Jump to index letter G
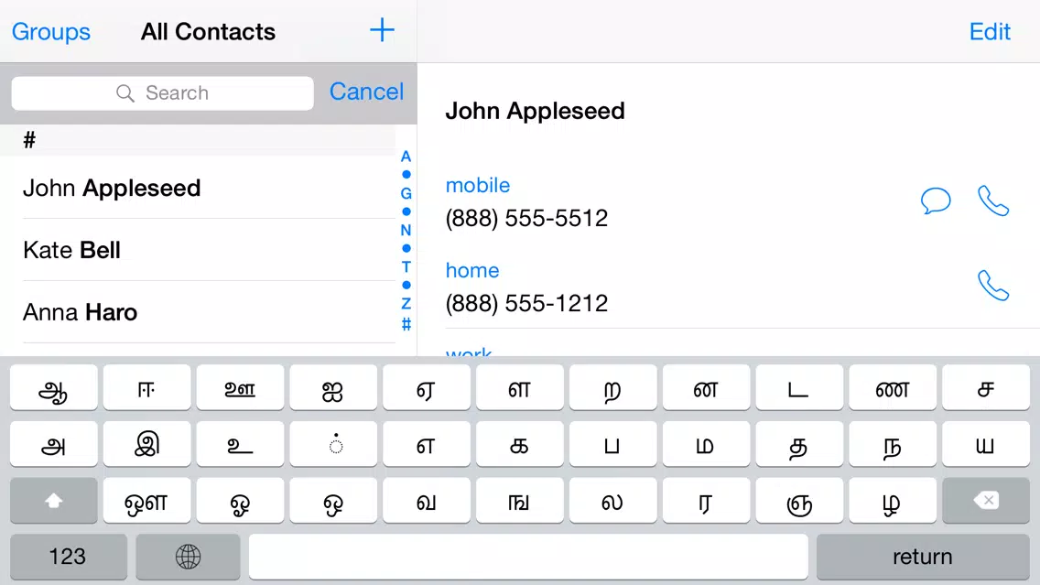The width and height of the screenshot is (1040, 585). 406,194
